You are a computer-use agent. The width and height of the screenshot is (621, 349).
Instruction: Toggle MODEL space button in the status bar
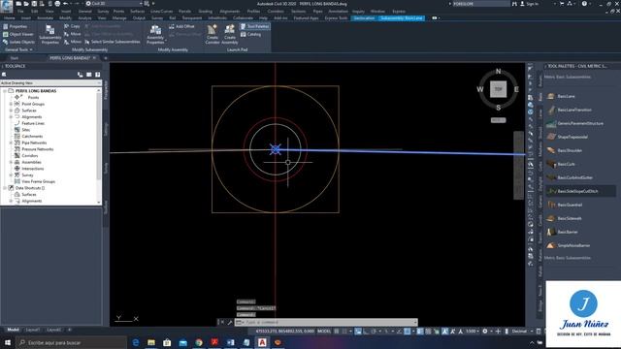[324, 332]
